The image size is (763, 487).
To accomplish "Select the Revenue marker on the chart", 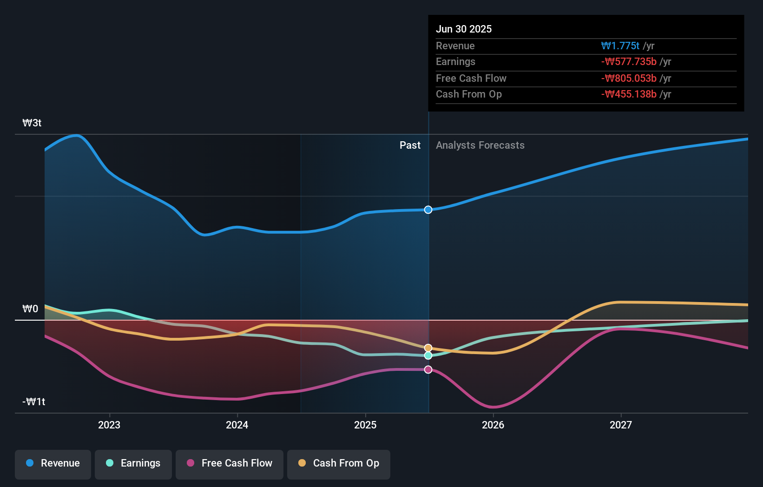I will [428, 210].
